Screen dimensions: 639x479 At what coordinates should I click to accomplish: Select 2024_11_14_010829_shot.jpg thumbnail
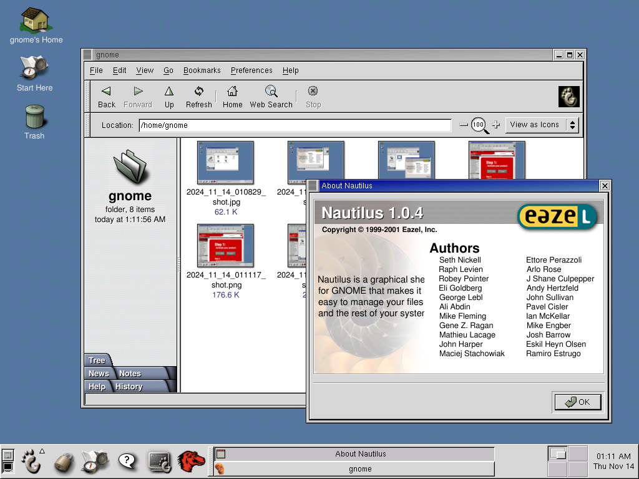click(x=225, y=163)
